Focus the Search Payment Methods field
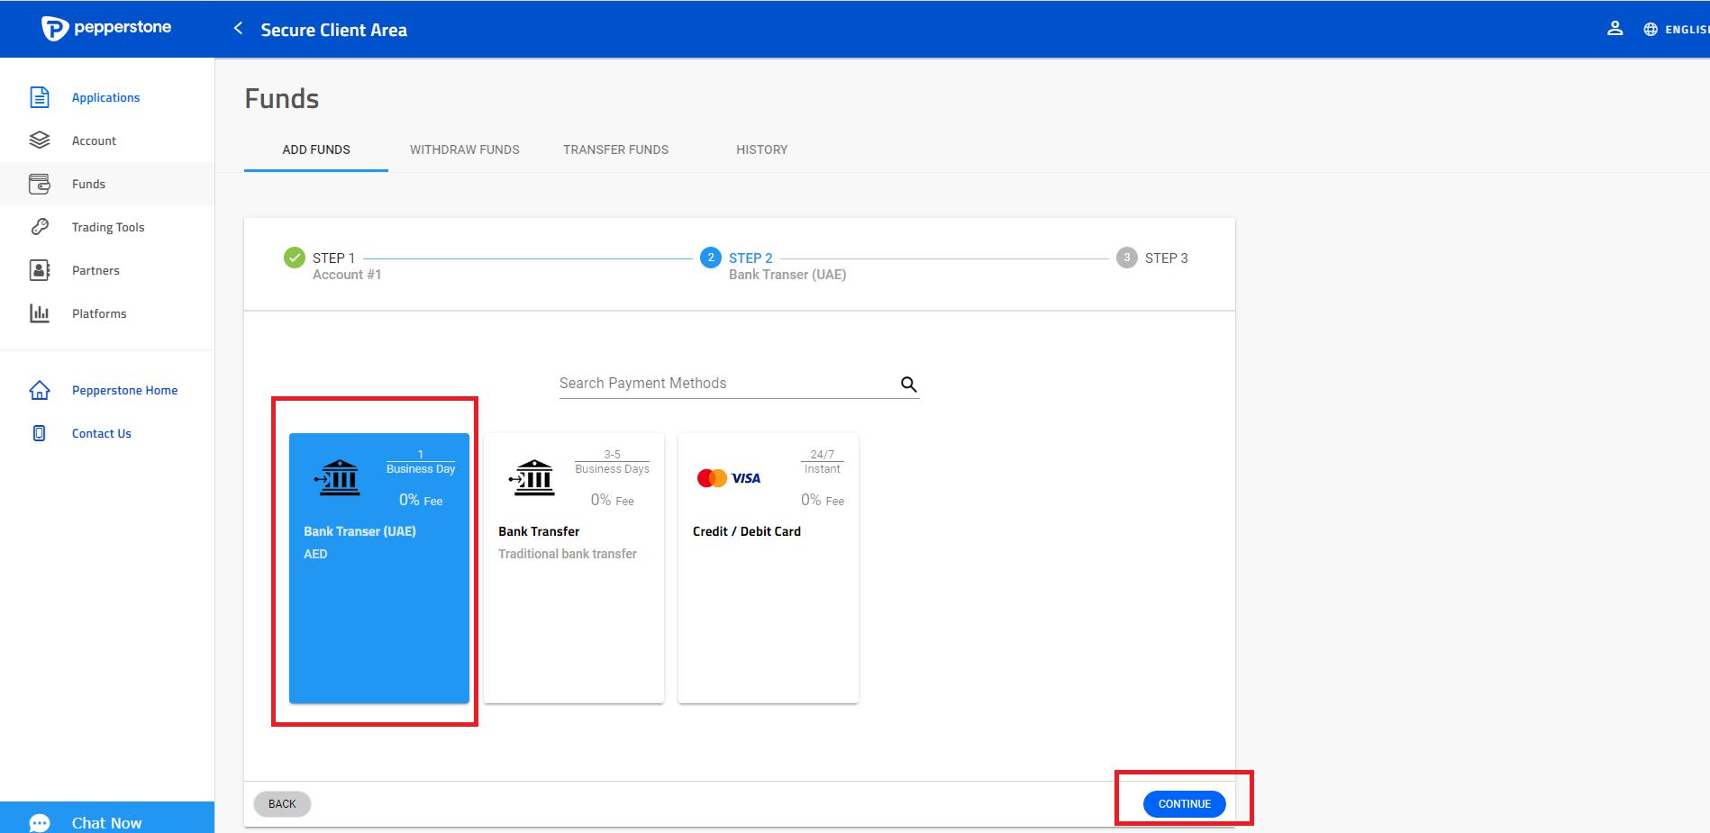Viewport: 1710px width, 833px height. point(725,384)
